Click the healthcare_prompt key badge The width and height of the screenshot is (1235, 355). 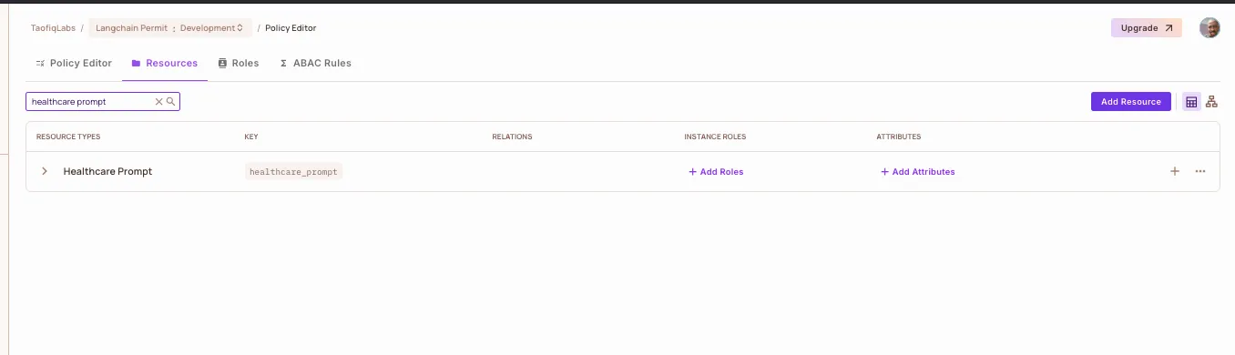[x=293, y=171]
